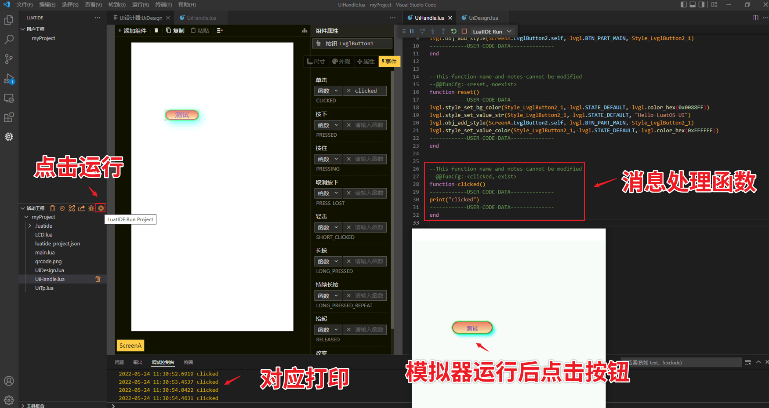
Task: Toggle the split editor layout icon
Action: [755, 18]
